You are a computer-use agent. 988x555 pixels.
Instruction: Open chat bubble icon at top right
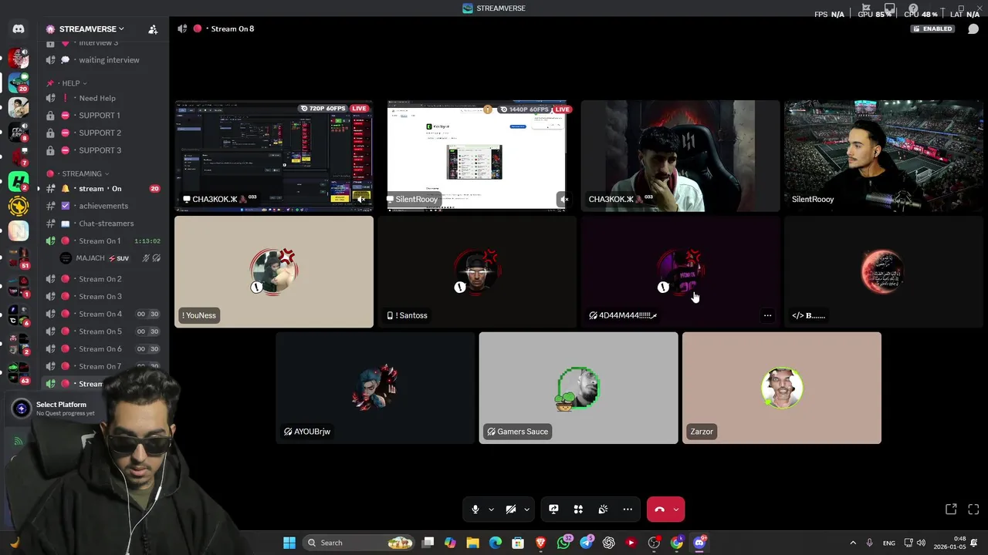click(973, 29)
